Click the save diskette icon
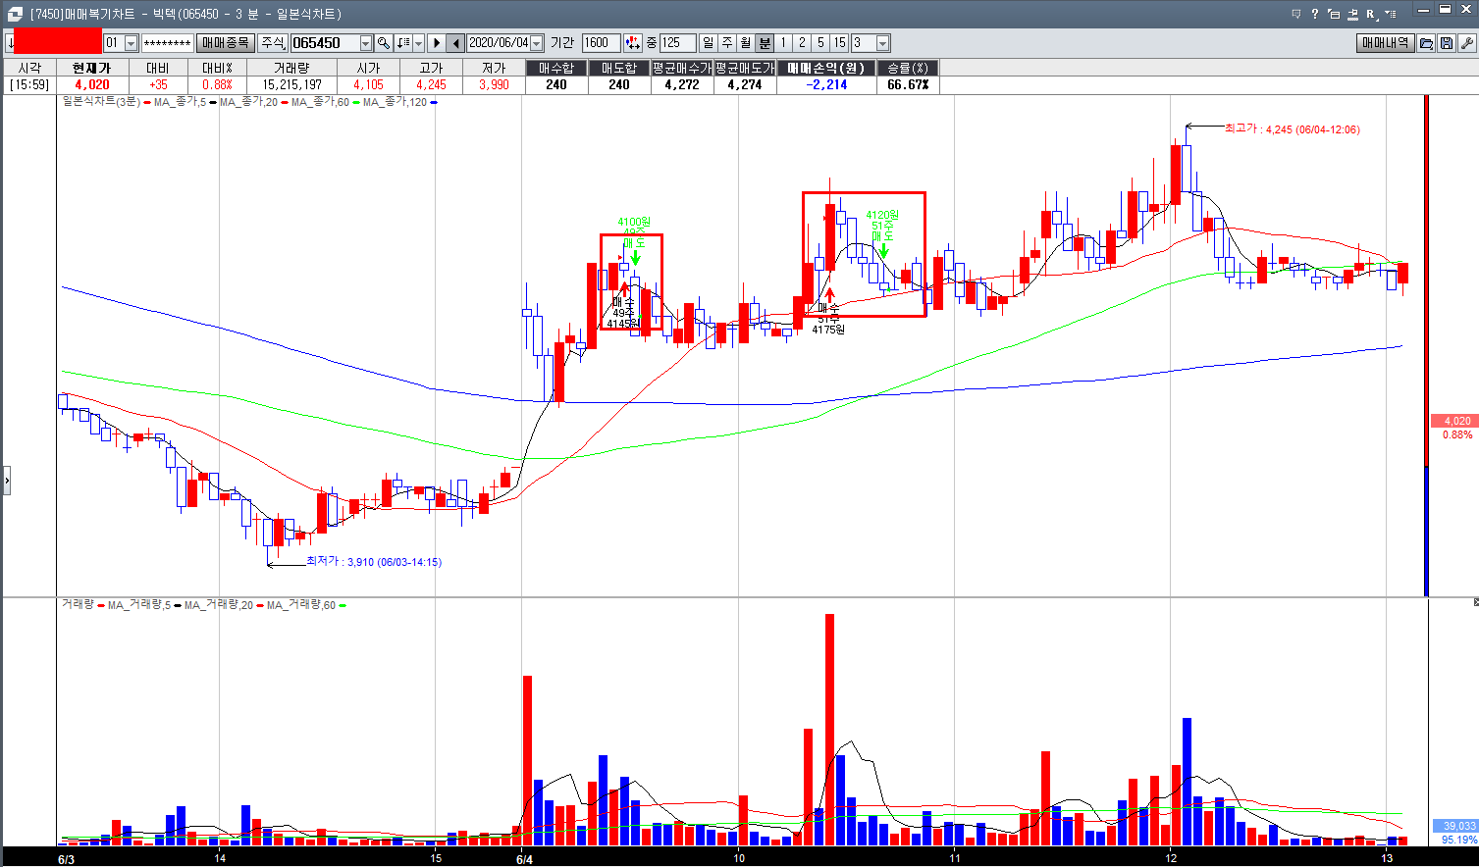The height and width of the screenshot is (867, 1479). (x=1447, y=43)
